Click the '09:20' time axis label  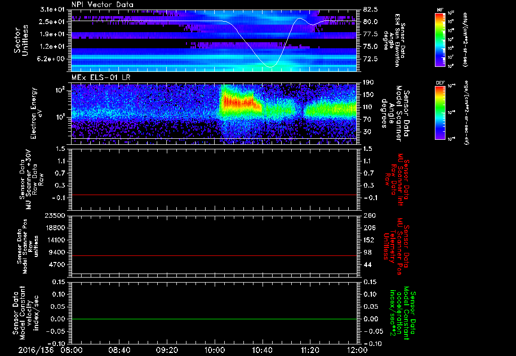(167, 350)
